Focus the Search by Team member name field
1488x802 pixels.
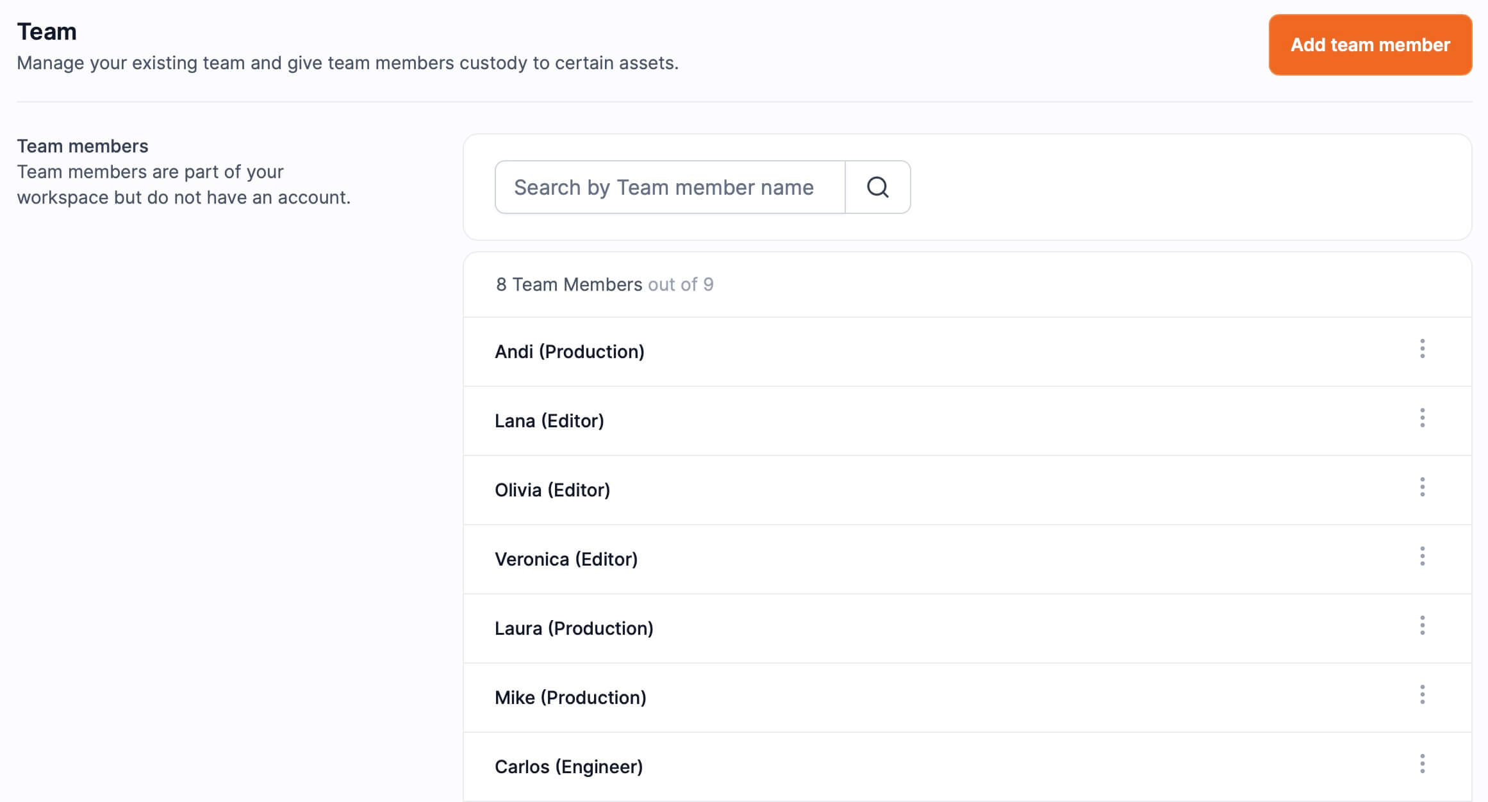[x=670, y=187]
